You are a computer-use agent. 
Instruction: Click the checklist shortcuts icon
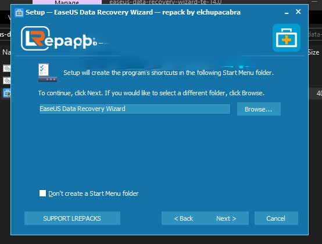pos(48,73)
